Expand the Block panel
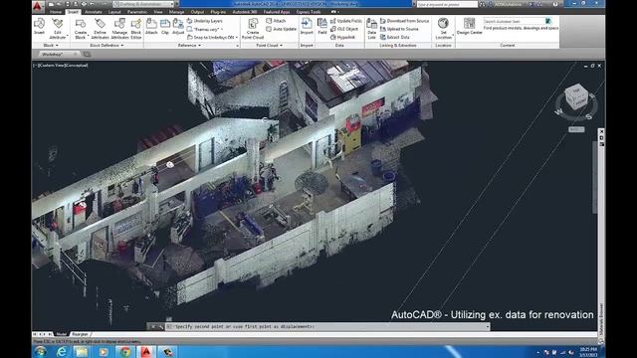This screenshot has width=637, height=358. (51, 46)
